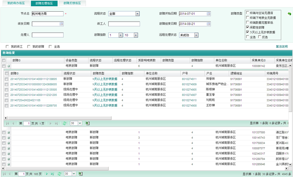Go to last page of inner sub-grid
Image resolution: width=293 pixels, height=177 pixels.
click(56, 123)
